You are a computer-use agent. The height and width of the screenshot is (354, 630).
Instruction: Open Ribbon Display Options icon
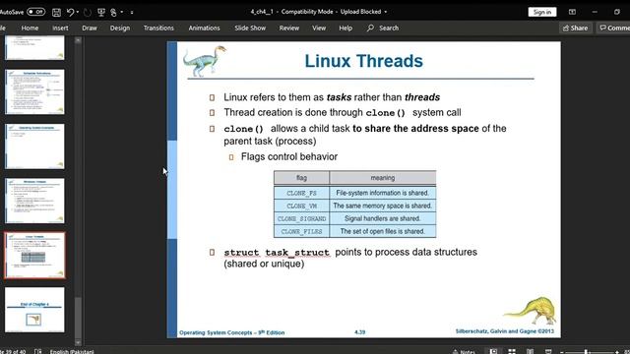tap(572, 12)
